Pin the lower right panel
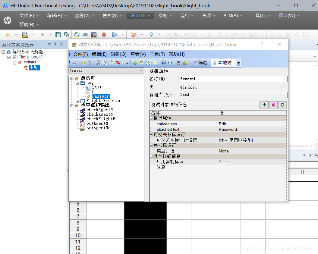Screen dimensions: 318x254 [x=310, y=155]
